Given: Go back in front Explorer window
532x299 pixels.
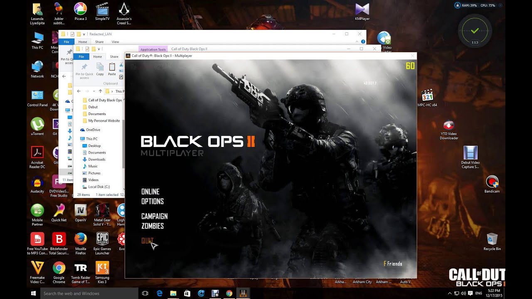Looking at the screenshot, I should pyautogui.click(x=79, y=91).
